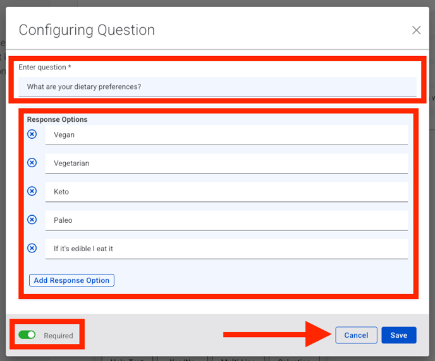
Task: Delete the Vegetarian response option
Action: click(32, 163)
